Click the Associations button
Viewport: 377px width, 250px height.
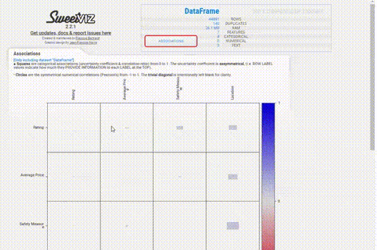171,41
